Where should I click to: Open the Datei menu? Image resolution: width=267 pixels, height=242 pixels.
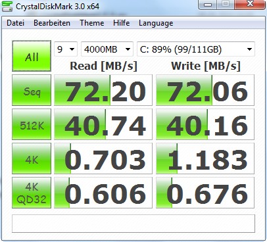point(15,23)
